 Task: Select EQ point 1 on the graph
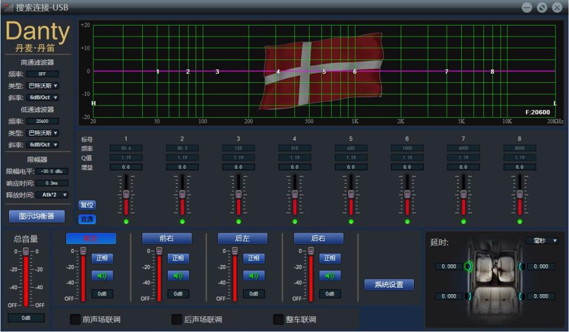158,72
